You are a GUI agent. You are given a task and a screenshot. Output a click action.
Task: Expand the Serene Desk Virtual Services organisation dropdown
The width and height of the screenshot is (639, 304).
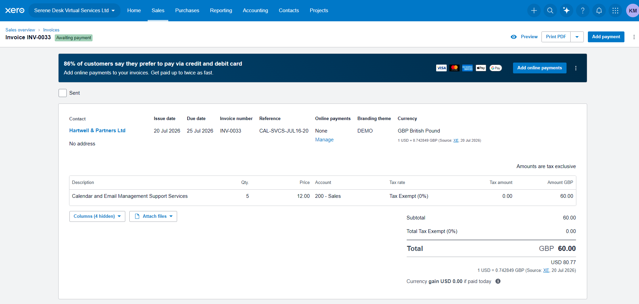(x=74, y=10)
